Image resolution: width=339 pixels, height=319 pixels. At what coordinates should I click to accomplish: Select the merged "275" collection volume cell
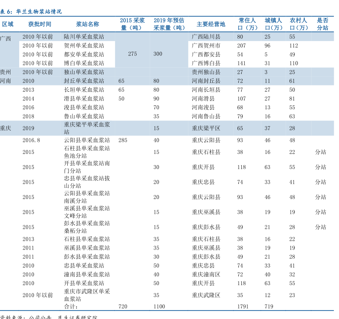coord(133,54)
